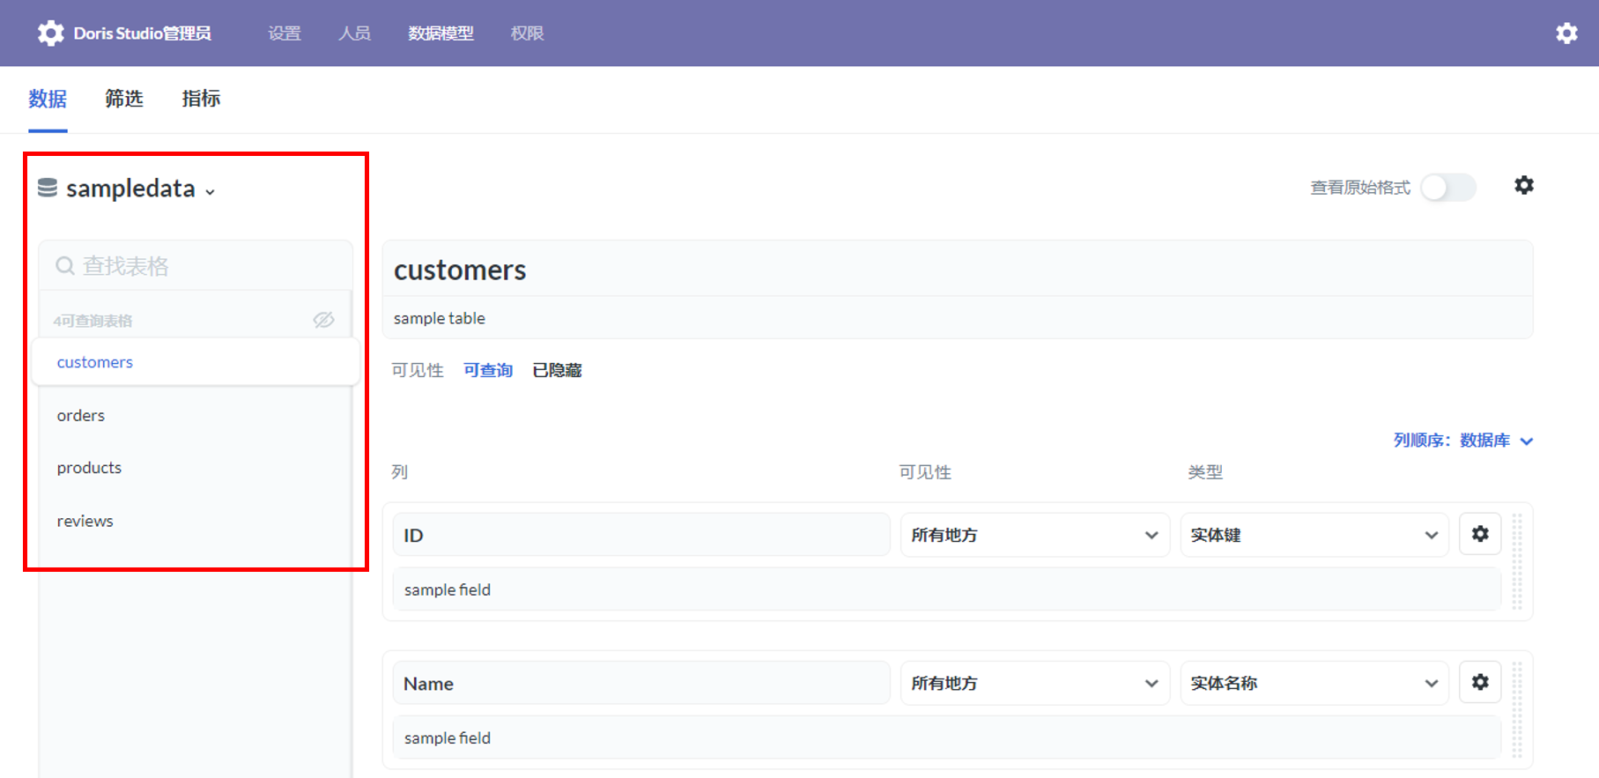Select customers table in sidebar
The width and height of the screenshot is (1599, 778).
pyautogui.click(x=196, y=362)
